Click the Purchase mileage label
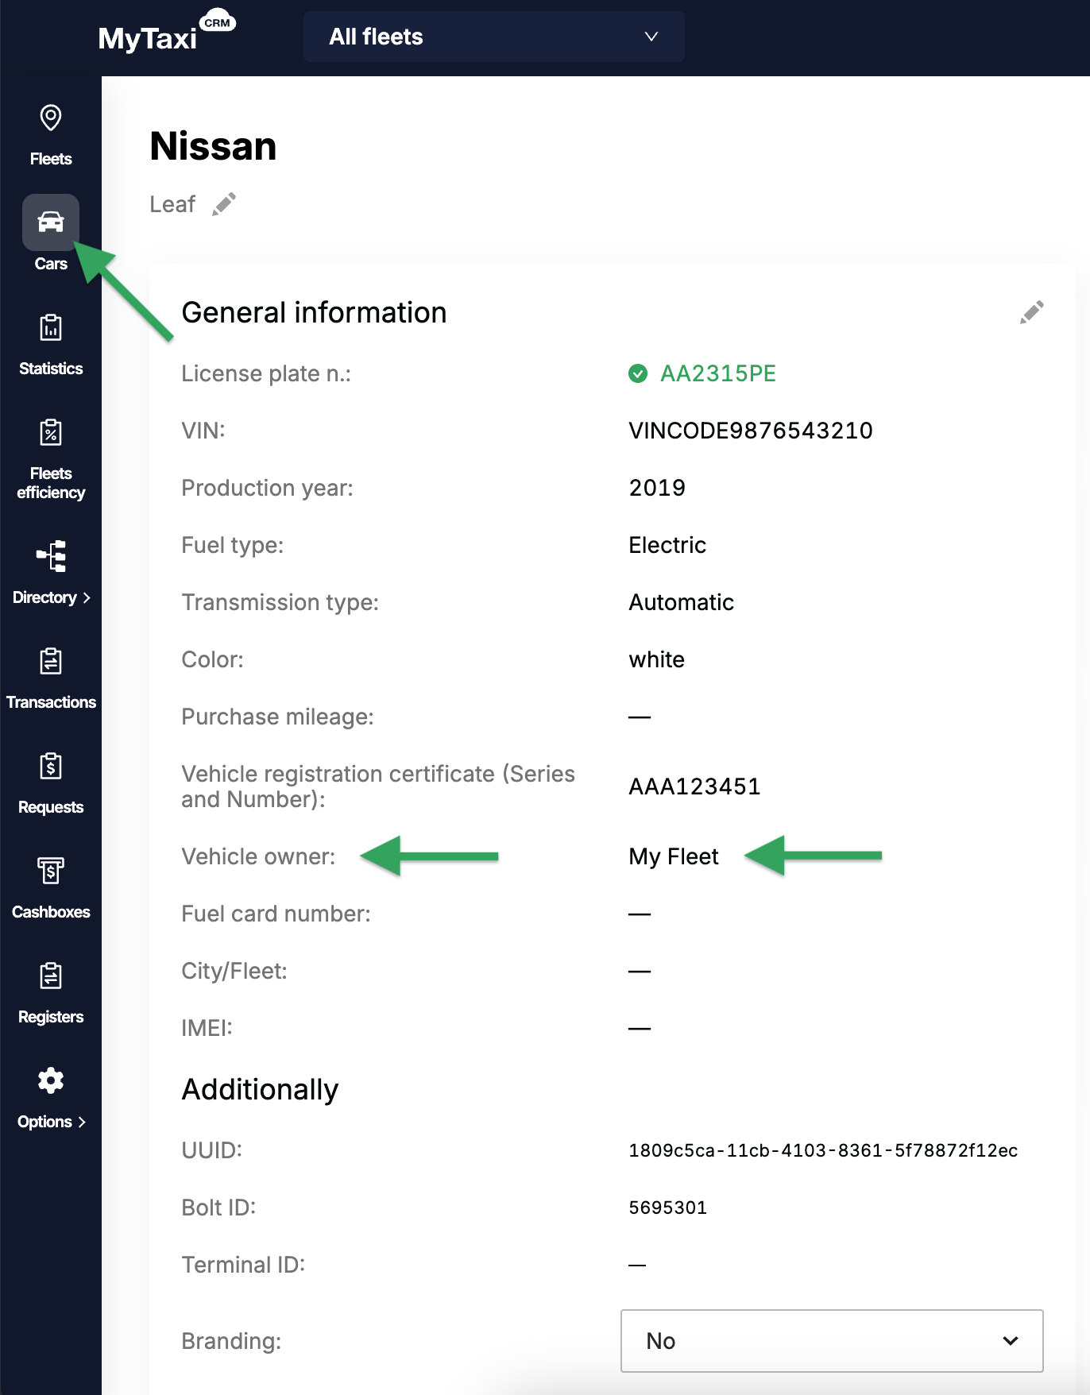This screenshot has width=1090, height=1395. pyautogui.click(x=277, y=717)
